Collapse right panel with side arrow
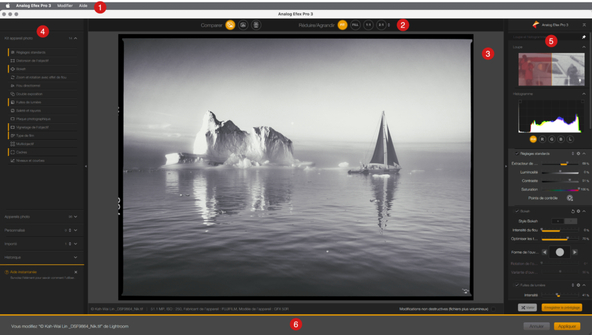This screenshot has width=592, height=335. point(506,166)
